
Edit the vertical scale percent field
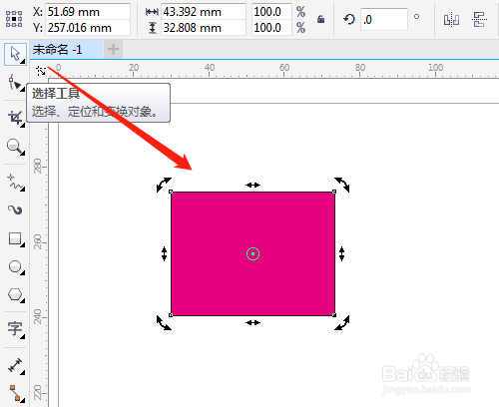271,28
